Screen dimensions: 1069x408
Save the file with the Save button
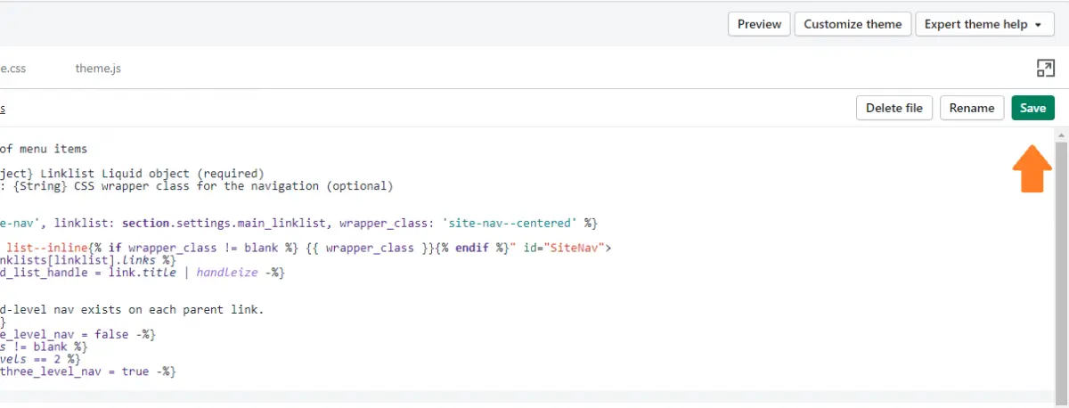click(x=1032, y=108)
